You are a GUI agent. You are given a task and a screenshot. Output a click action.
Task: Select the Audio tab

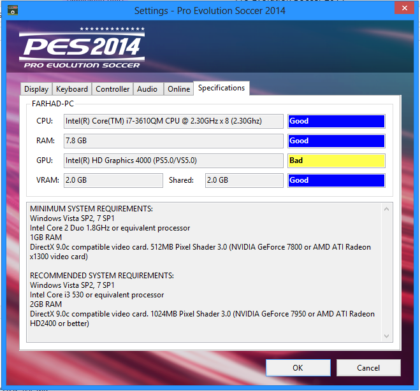click(147, 89)
